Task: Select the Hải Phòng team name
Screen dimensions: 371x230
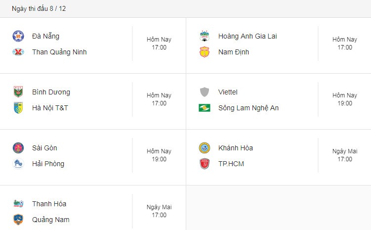Action: click(x=48, y=164)
